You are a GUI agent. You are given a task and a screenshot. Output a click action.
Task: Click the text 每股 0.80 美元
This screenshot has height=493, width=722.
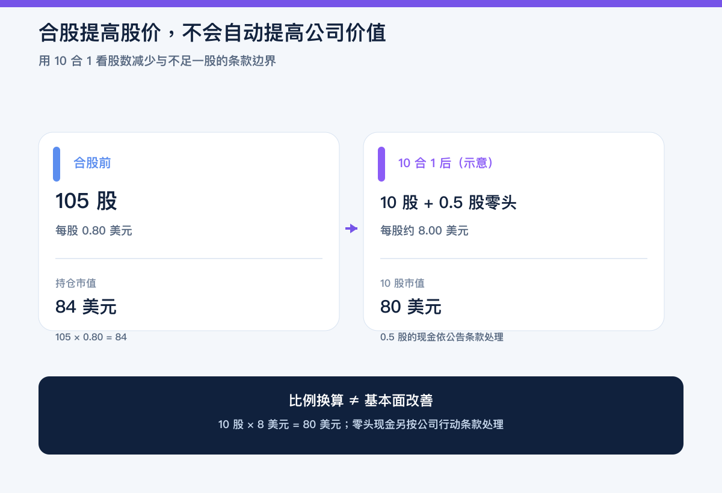94,230
